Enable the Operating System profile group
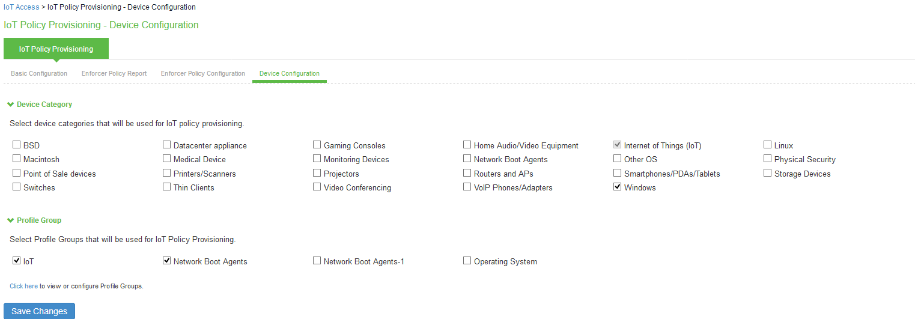The height and width of the screenshot is (319, 915). pyautogui.click(x=467, y=261)
